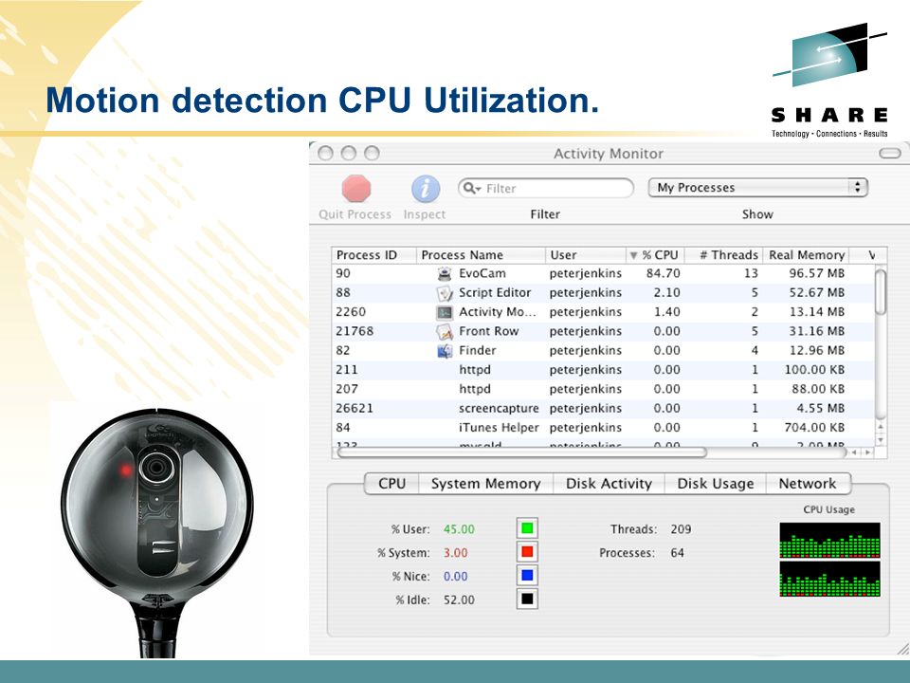The width and height of the screenshot is (910, 683).
Task: Click the 84.70 CPU value for EvoCam
Action: [663, 273]
